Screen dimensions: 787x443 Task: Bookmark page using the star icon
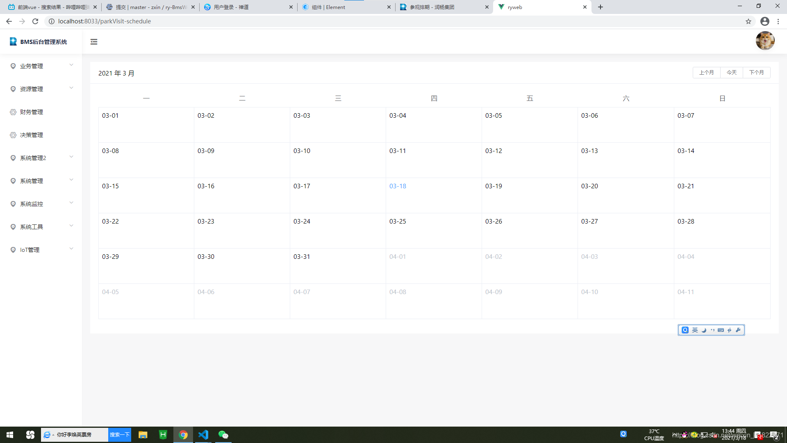(x=748, y=21)
